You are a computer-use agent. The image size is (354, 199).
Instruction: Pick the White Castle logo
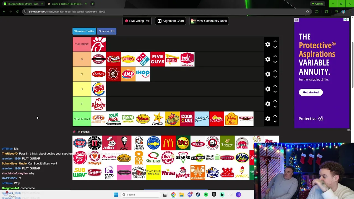212,172
